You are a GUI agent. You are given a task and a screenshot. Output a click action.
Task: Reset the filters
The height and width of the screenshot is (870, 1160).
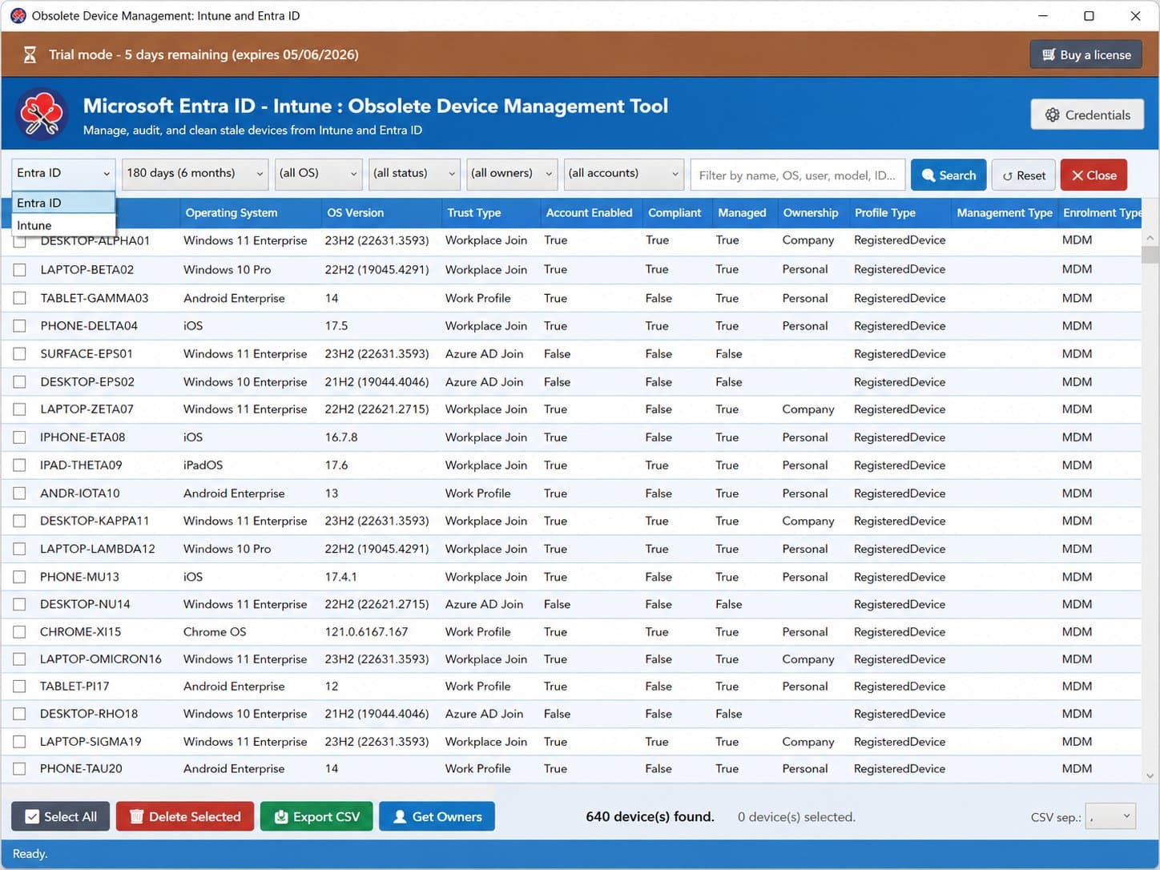pyautogui.click(x=1023, y=175)
